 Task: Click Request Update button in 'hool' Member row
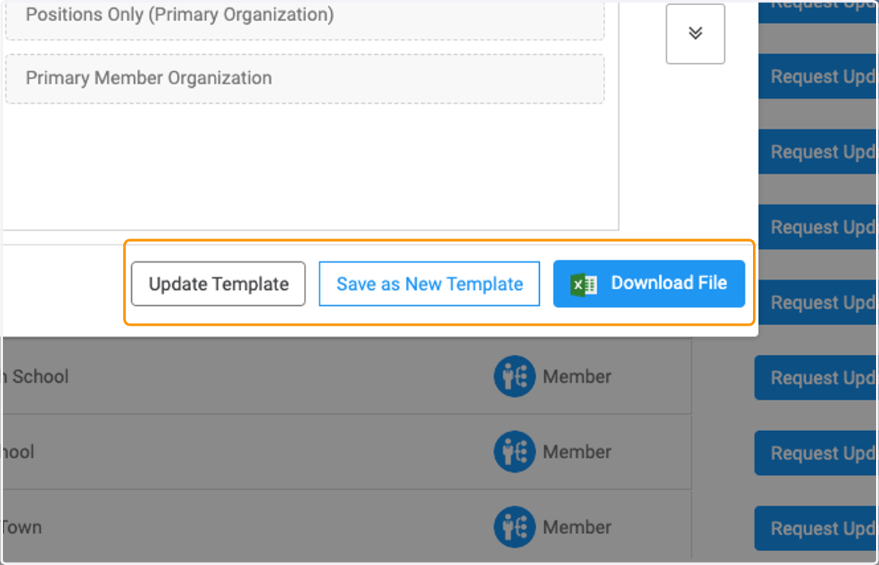click(x=817, y=453)
